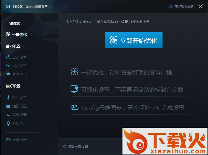This screenshot has width=208, height=155.
Task: Click the cloud sync icon beside Config云端同步
Action: click(x=74, y=107)
